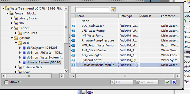Screen dimensions: 190x94
Task: Confirm selection with green checkmark
Action: coord(168,82)
